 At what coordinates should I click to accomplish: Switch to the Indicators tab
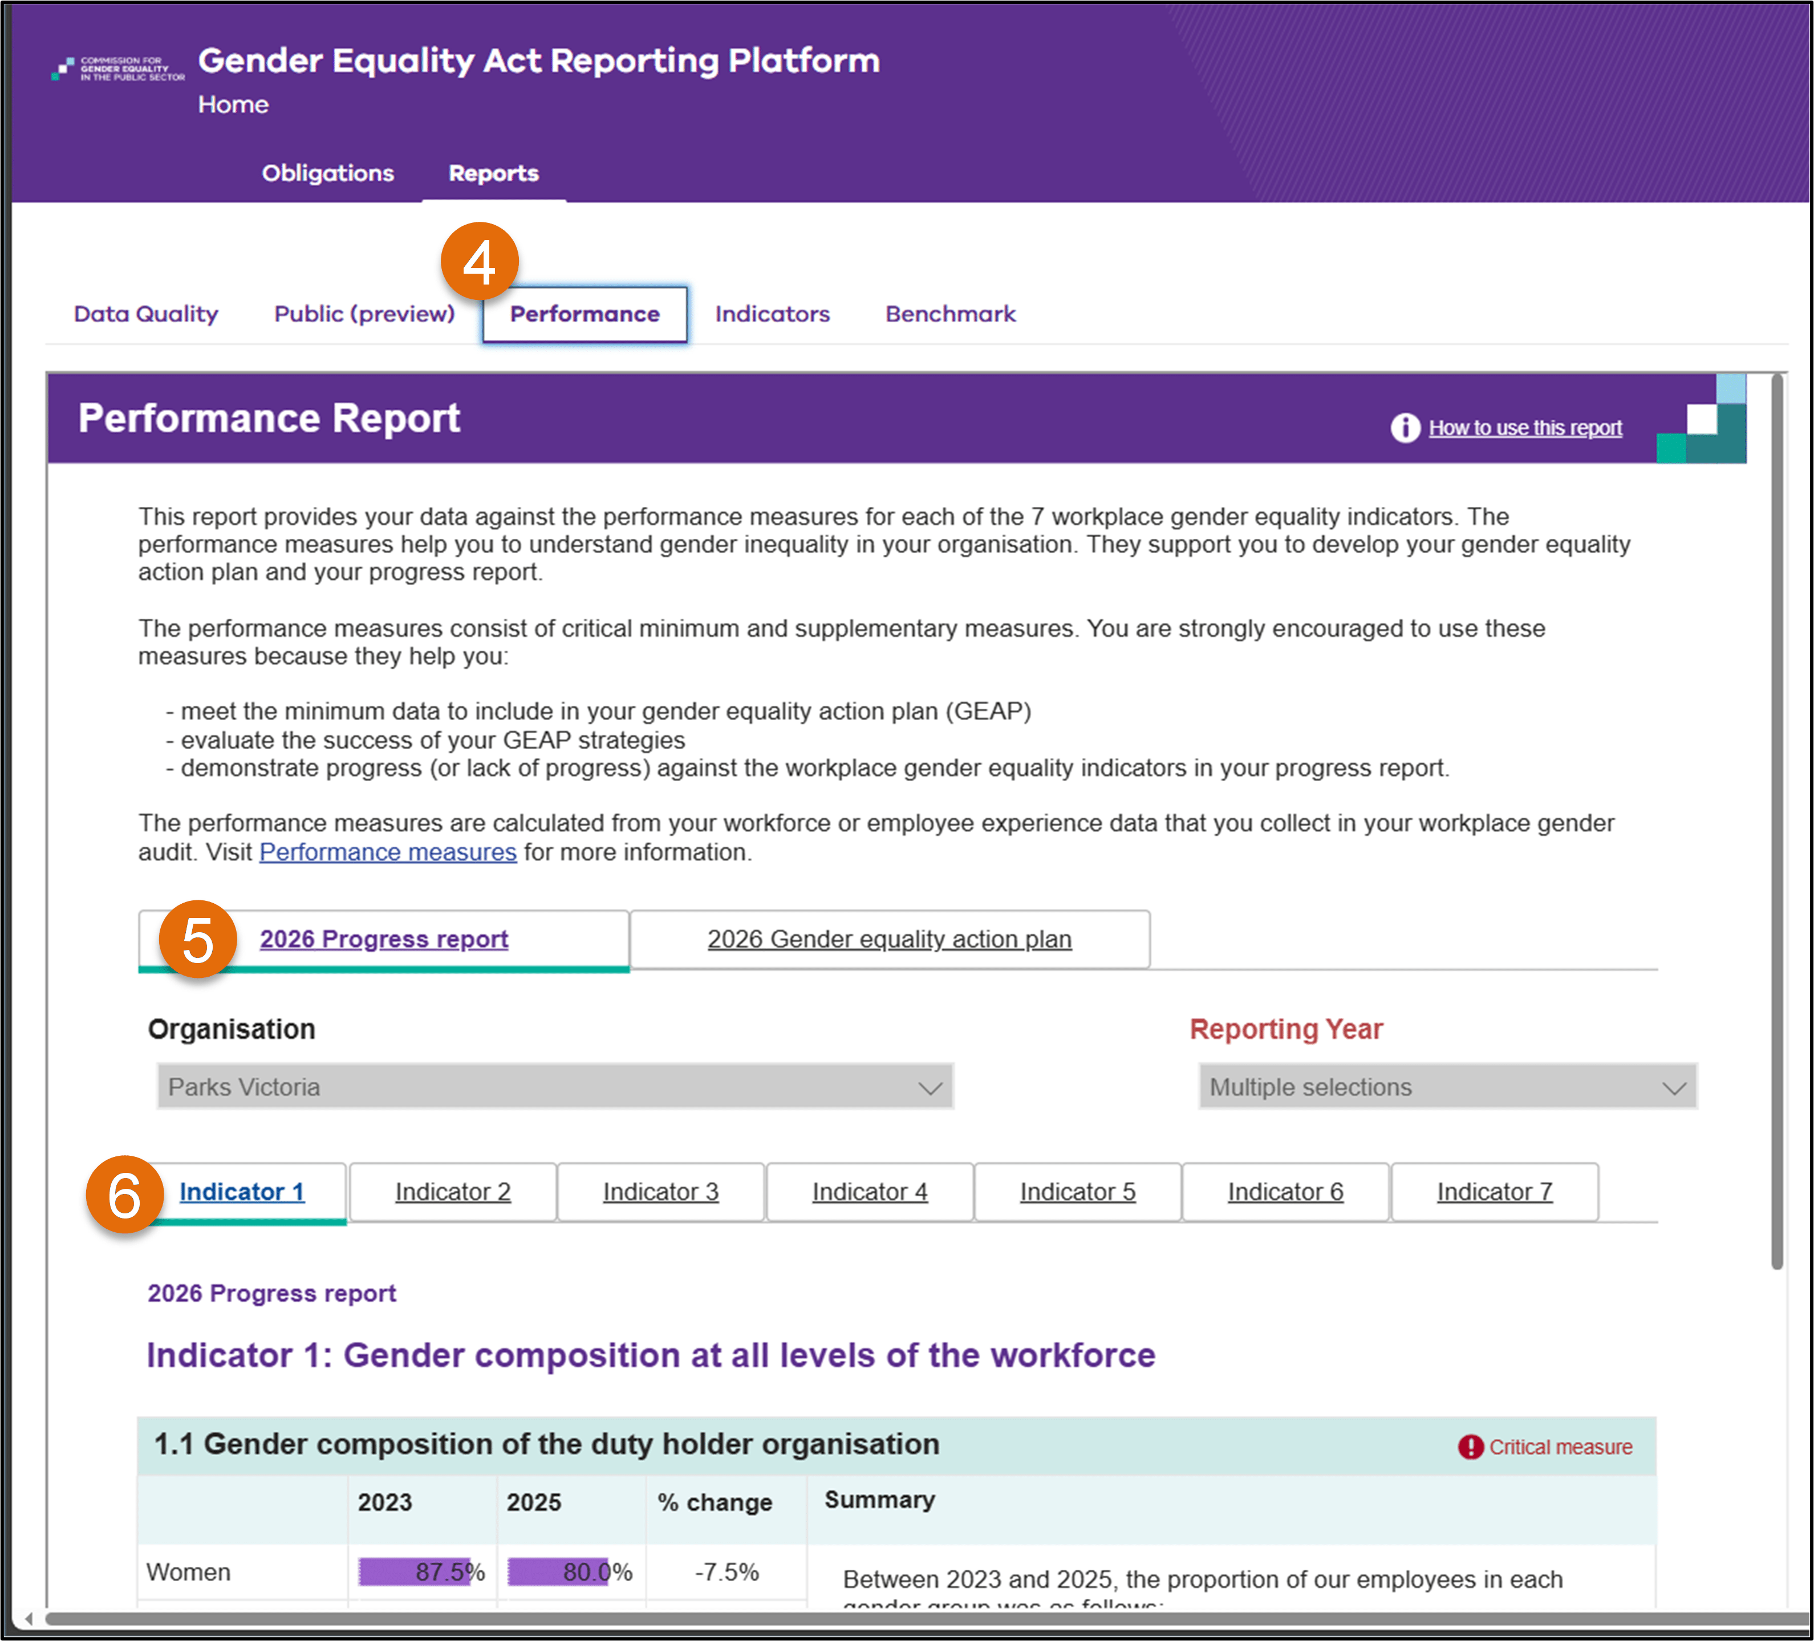(x=772, y=314)
